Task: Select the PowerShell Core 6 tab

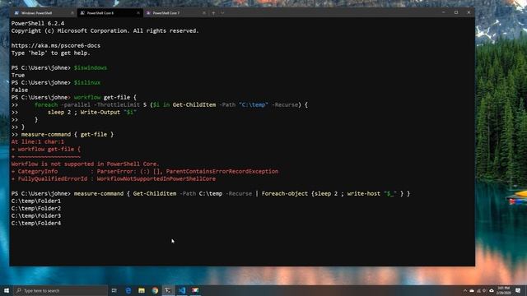Action: click(x=110, y=13)
